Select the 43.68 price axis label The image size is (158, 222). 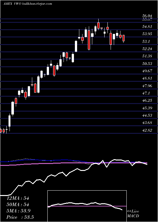pyautogui.click(x=147, y=123)
